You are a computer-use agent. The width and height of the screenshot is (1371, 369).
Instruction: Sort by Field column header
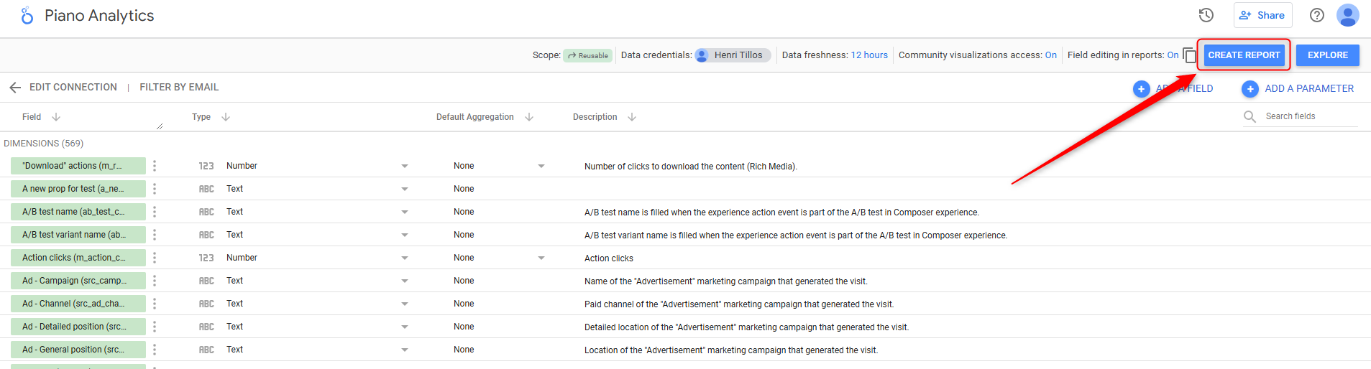coord(32,117)
